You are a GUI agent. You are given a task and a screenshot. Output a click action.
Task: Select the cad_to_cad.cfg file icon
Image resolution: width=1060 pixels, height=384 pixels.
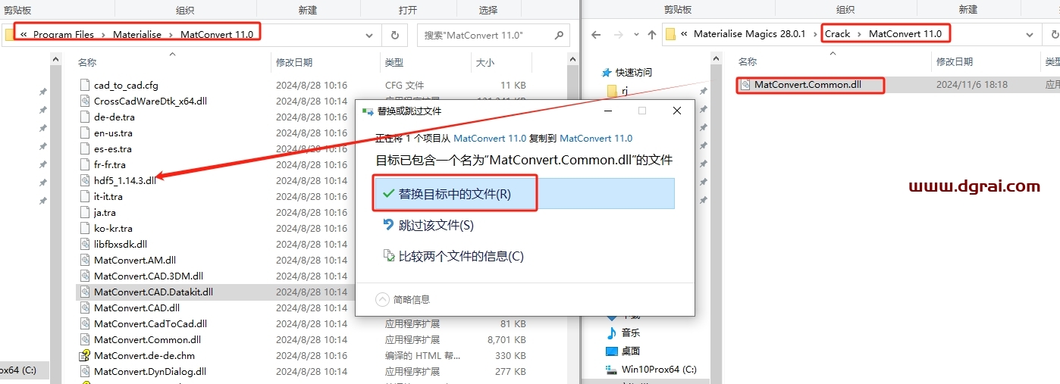pyautogui.click(x=85, y=85)
